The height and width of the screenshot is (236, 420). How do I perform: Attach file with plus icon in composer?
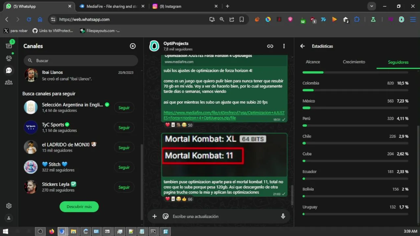(154, 216)
